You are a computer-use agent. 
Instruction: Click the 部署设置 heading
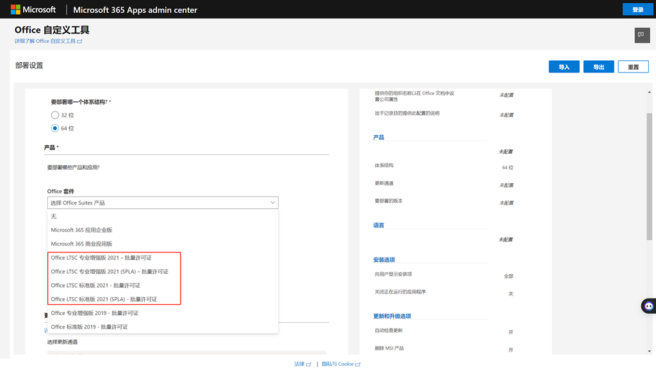click(29, 65)
